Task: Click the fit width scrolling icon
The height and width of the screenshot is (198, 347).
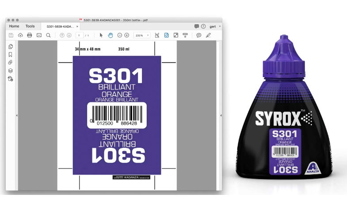Action: click(x=157, y=35)
